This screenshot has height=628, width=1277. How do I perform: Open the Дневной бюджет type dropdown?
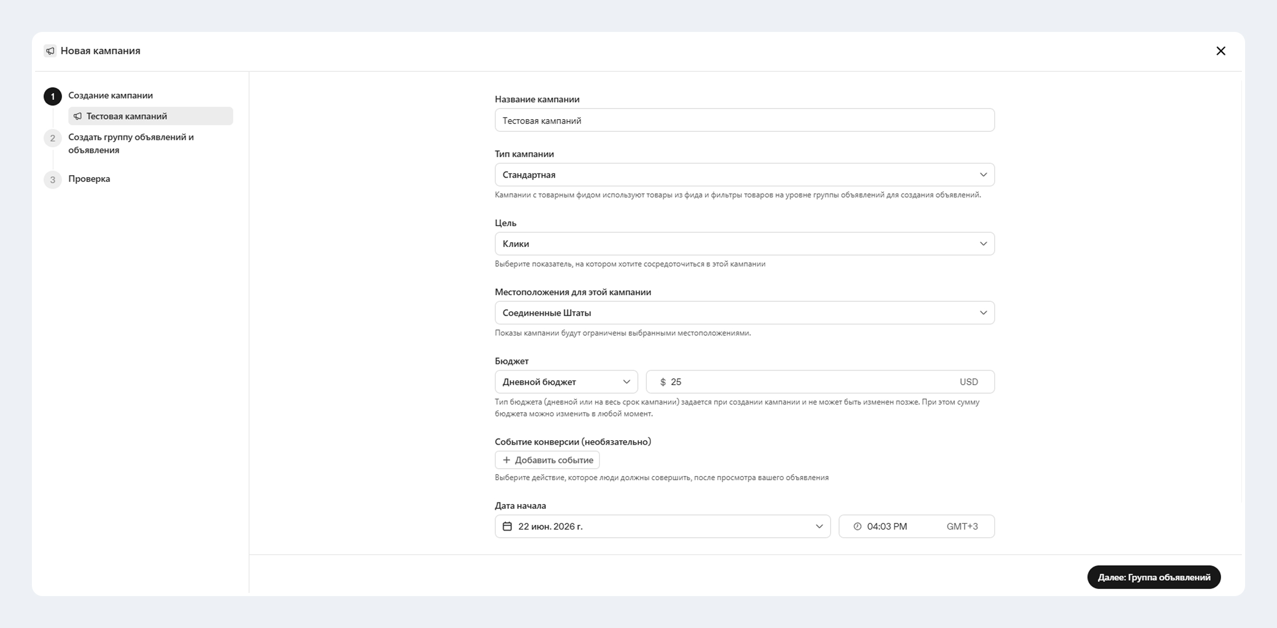pos(566,382)
